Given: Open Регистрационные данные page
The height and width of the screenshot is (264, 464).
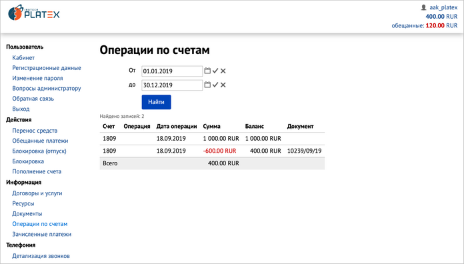Looking at the screenshot, I should [x=47, y=68].
